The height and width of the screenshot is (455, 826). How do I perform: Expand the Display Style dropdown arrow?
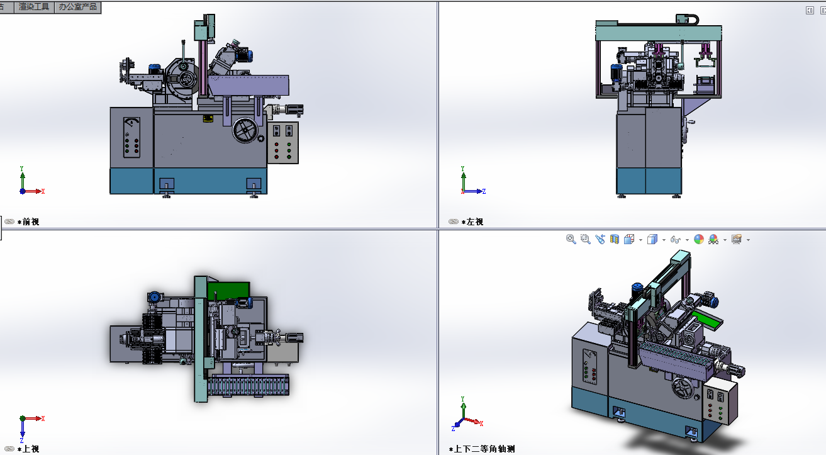pyautogui.click(x=664, y=240)
